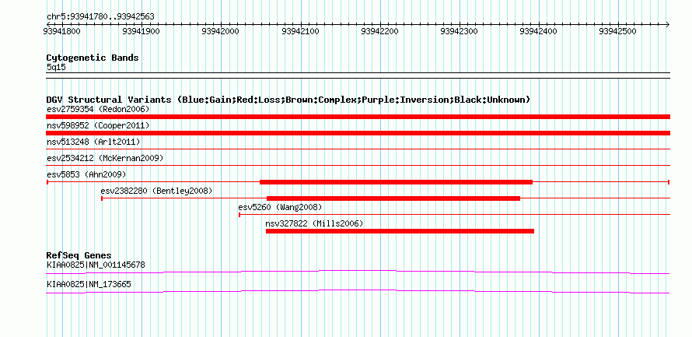The image size is (692, 337).
Task: Open gene KIAA0825|NM_001145678 label
Action: tap(96, 265)
